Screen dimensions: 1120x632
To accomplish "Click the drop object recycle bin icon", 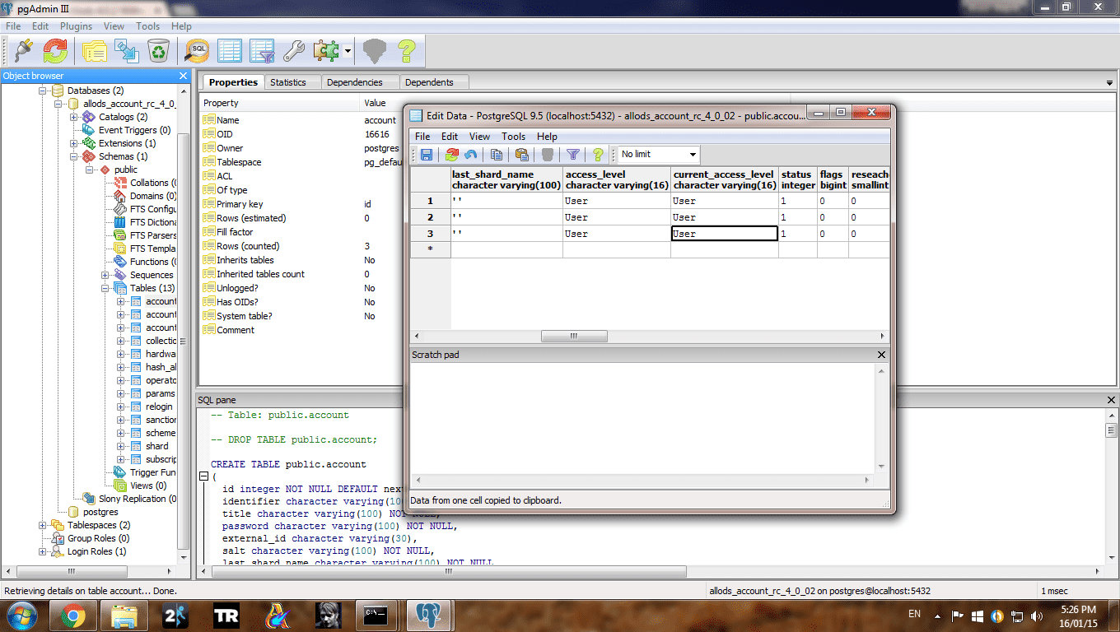I will pos(158,51).
